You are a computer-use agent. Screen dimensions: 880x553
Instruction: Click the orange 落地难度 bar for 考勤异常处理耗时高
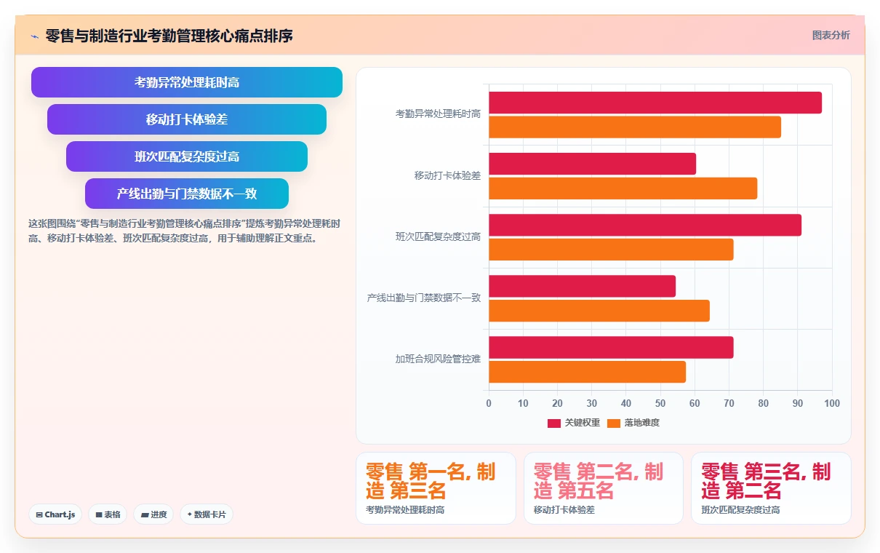635,127
